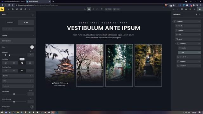
Task: Open File Explorer from the taskbar
Action: click(18, 112)
